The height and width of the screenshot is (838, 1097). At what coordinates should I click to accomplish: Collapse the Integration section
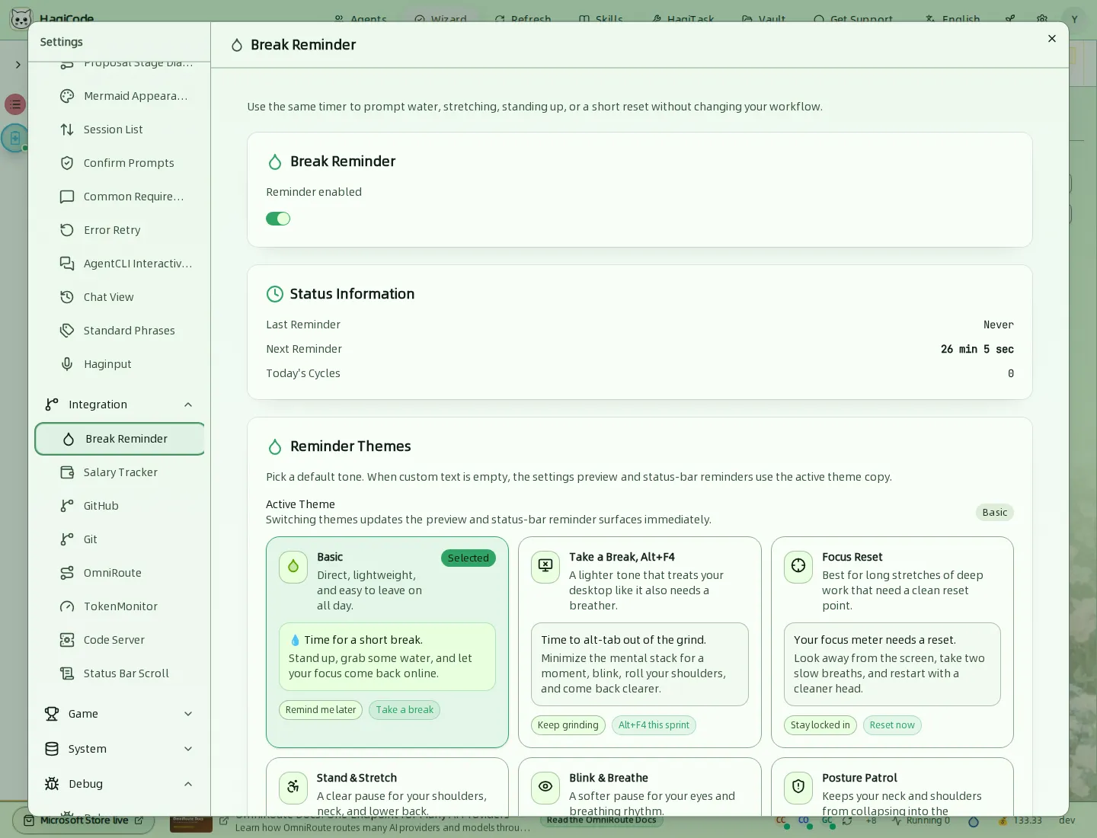click(120, 405)
